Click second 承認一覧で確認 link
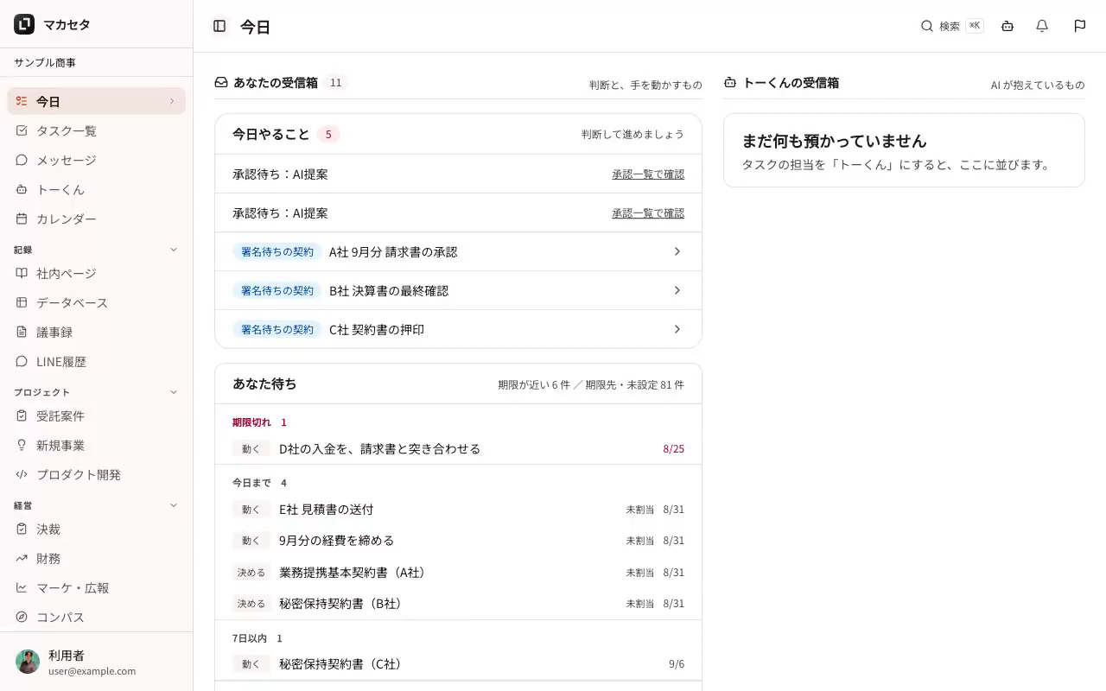 click(x=648, y=212)
